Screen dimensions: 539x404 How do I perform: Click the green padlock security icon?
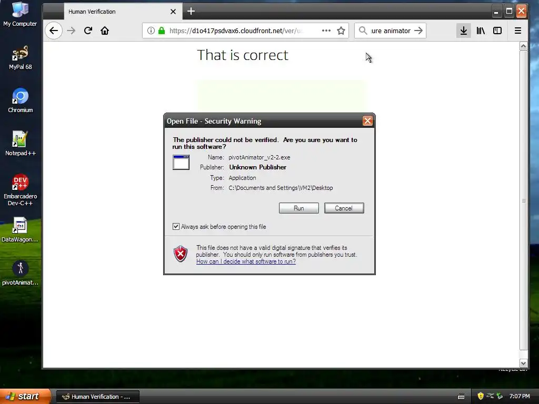(162, 31)
